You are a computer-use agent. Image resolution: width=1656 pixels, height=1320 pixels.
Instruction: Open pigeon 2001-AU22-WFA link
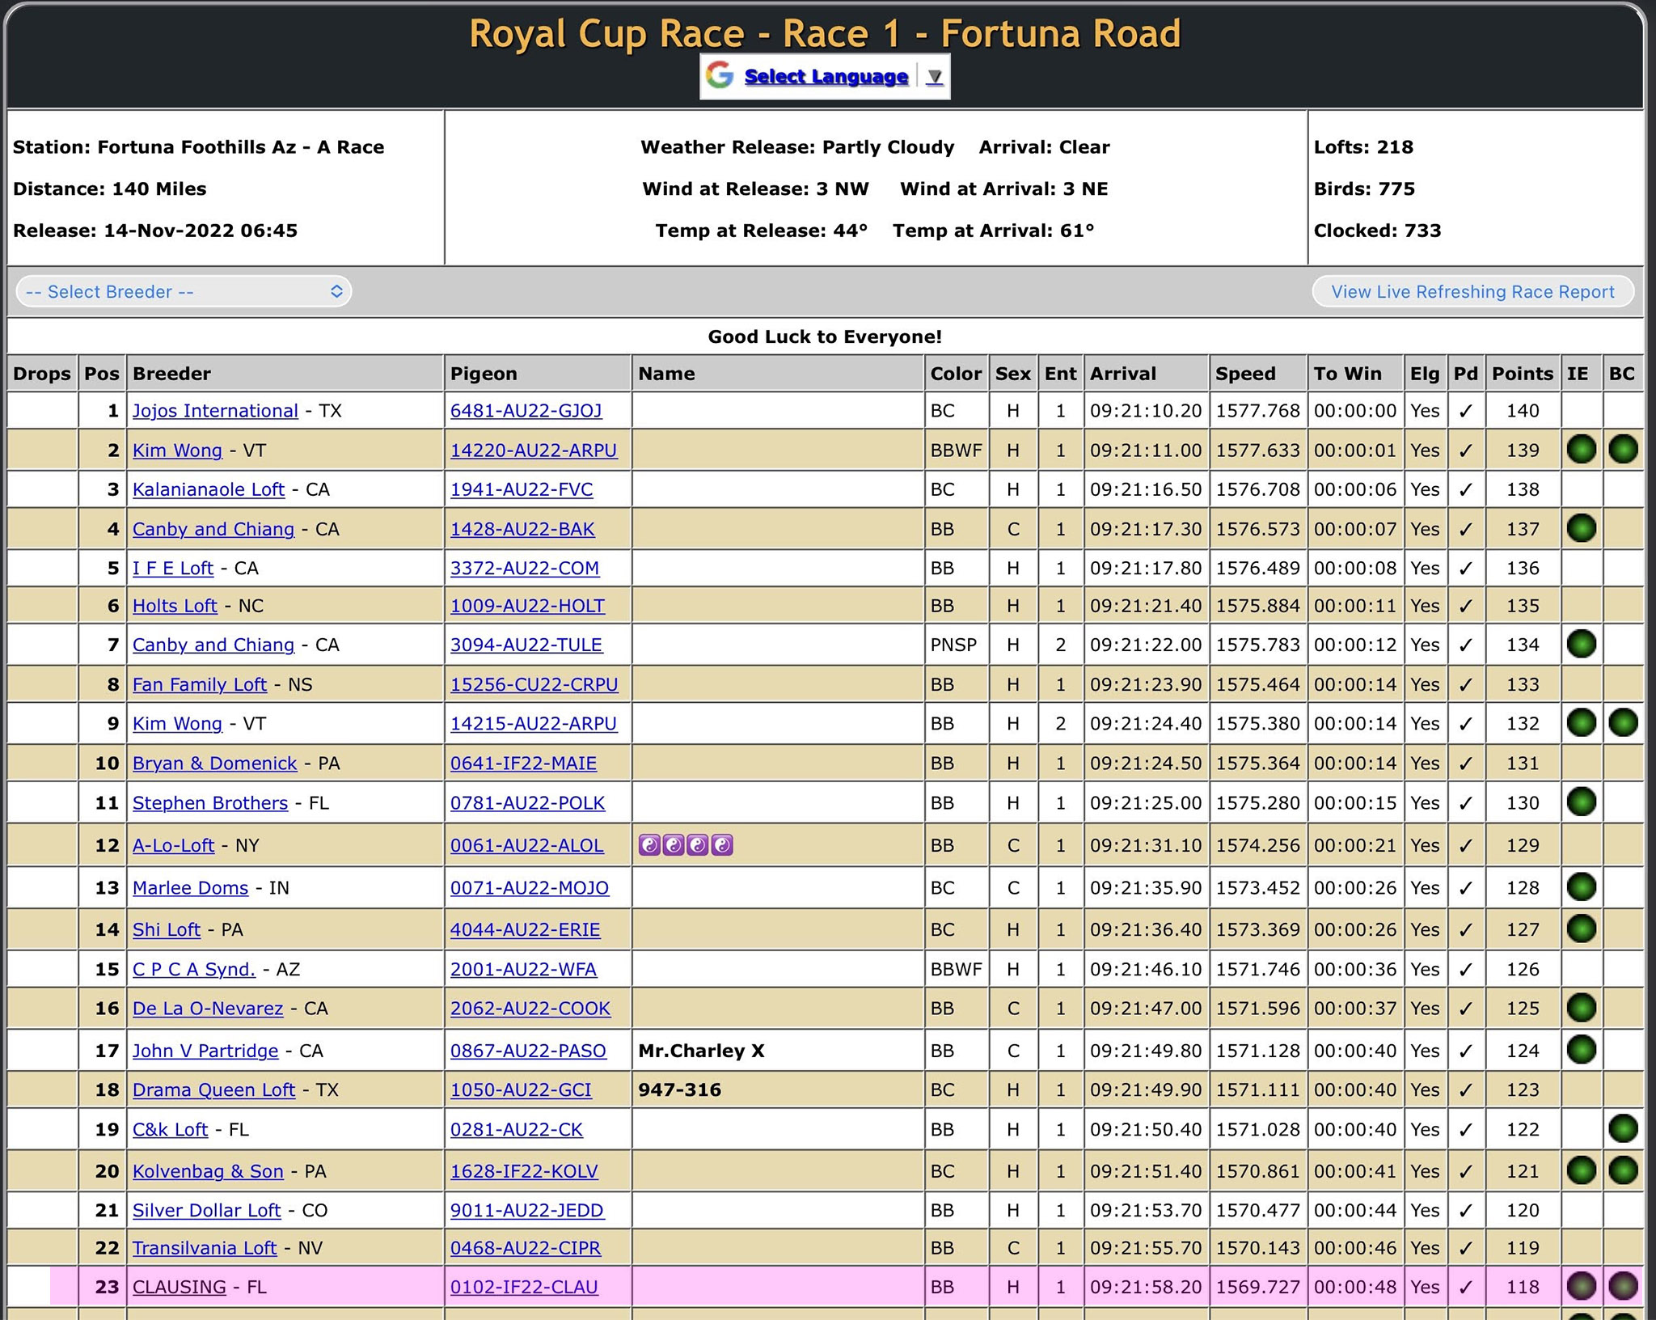(x=524, y=969)
